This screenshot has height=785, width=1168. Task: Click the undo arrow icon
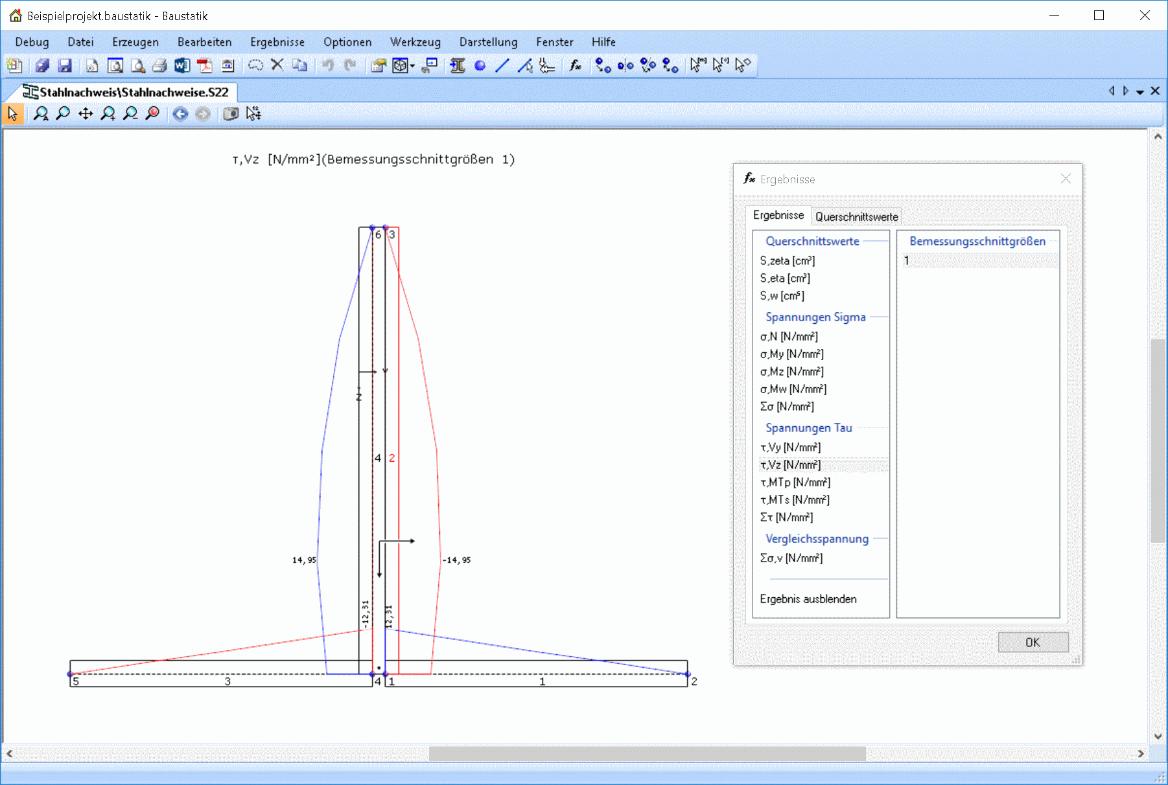pyautogui.click(x=328, y=65)
